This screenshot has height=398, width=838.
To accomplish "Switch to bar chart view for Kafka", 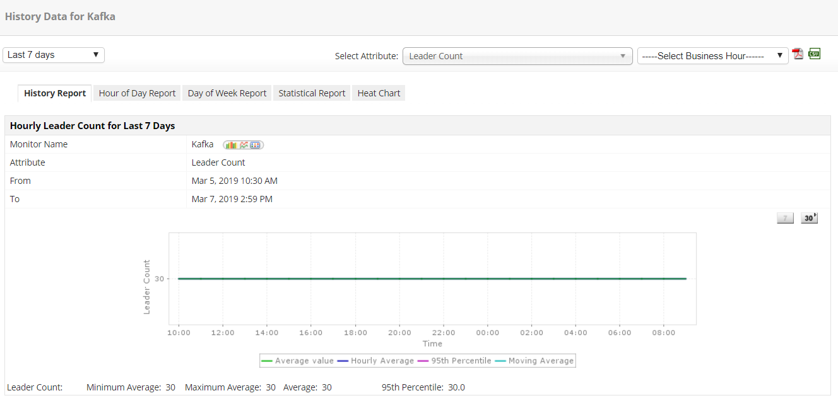I will (230, 144).
